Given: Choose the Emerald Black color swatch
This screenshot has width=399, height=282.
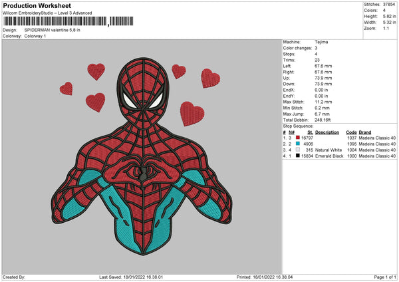Looking at the screenshot, I should [299, 156].
